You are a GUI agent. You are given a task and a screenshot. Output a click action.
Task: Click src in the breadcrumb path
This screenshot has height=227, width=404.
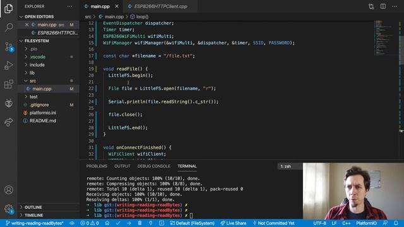pyautogui.click(x=88, y=17)
